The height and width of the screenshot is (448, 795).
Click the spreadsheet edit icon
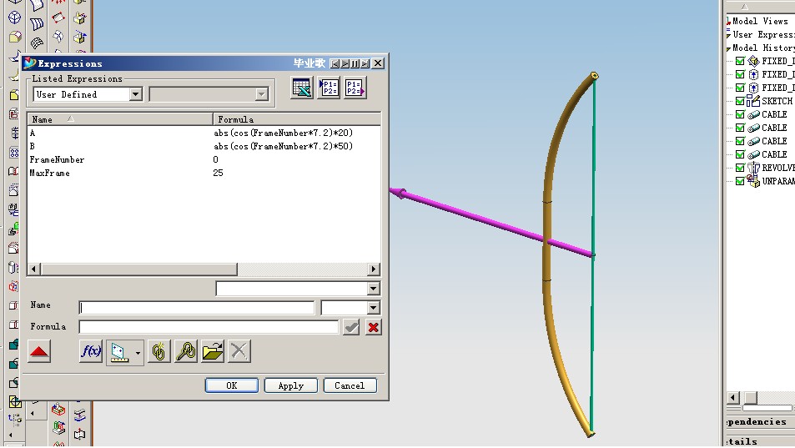(301, 88)
